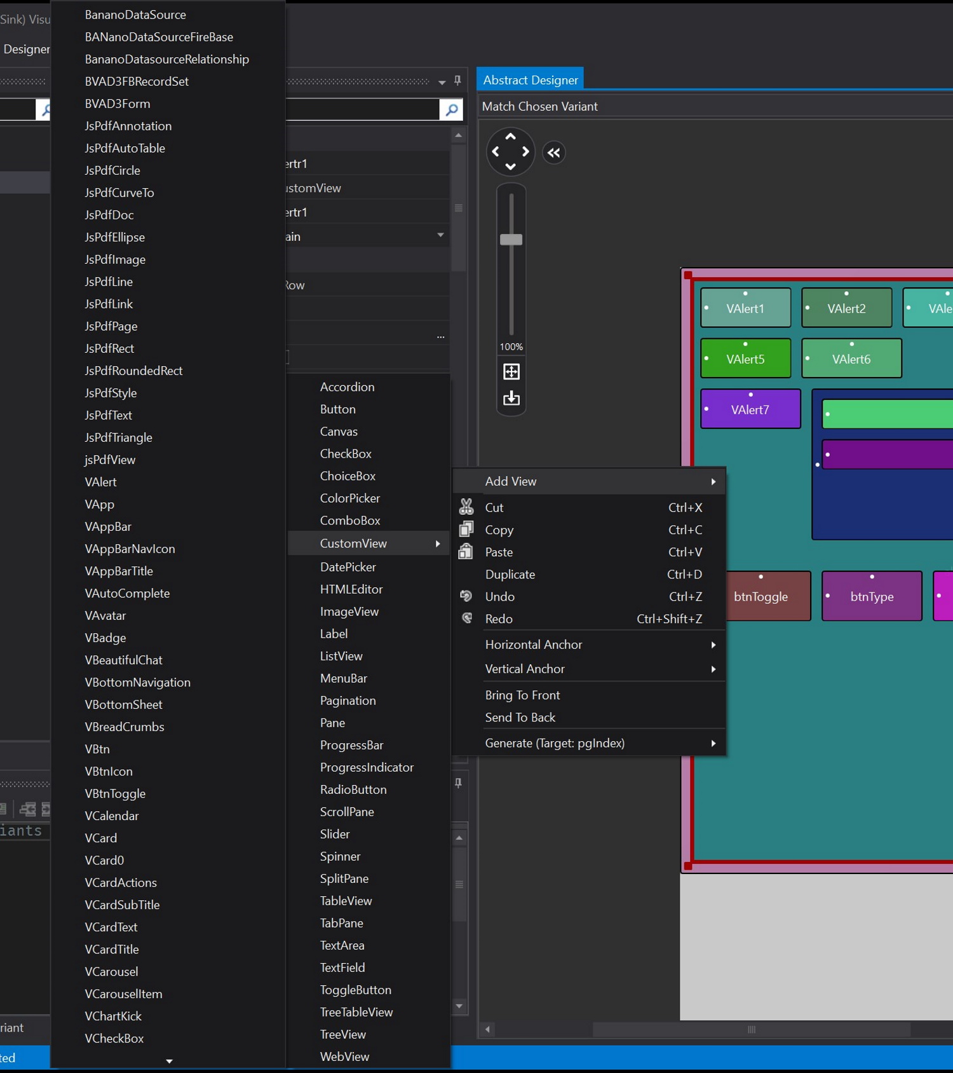Click Bring To Front
953x1073 pixels.
[x=522, y=695]
